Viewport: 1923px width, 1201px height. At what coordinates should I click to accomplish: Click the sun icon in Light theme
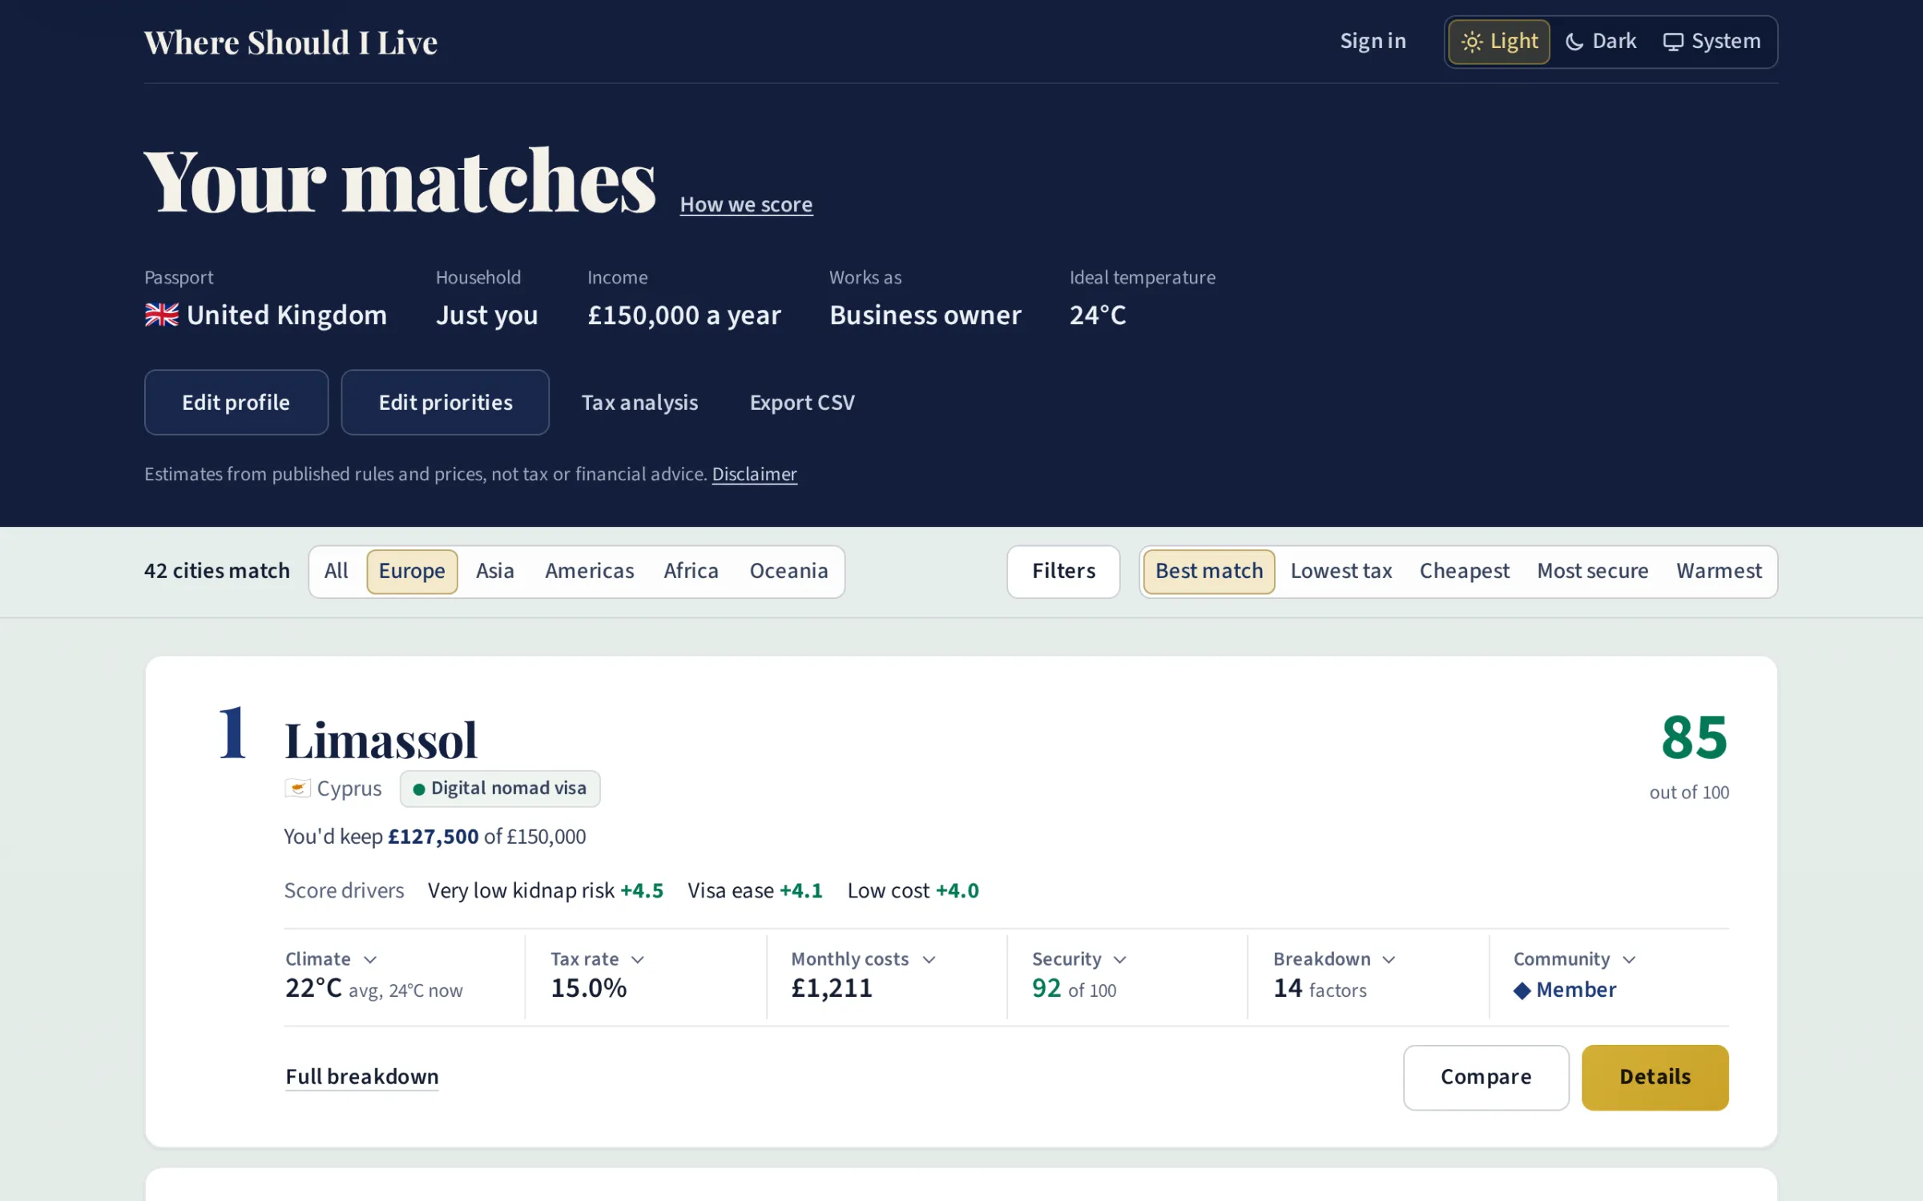pyautogui.click(x=1472, y=42)
